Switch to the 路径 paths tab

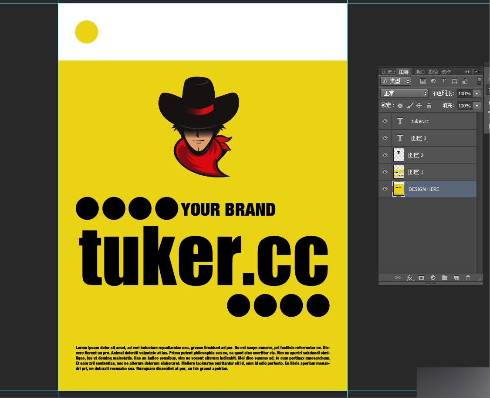pos(433,72)
